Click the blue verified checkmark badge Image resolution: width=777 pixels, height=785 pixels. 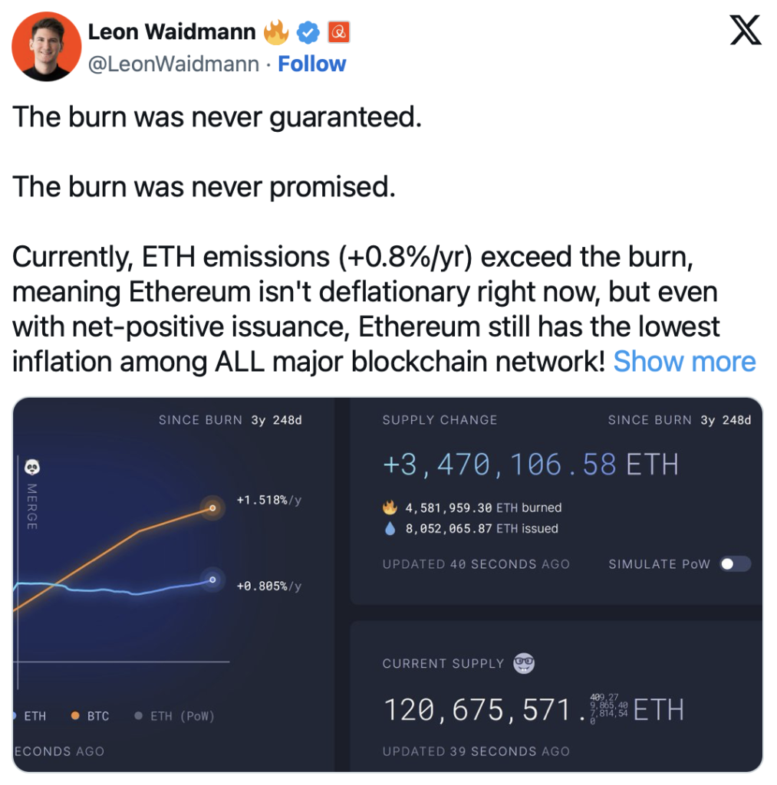pyautogui.click(x=308, y=32)
